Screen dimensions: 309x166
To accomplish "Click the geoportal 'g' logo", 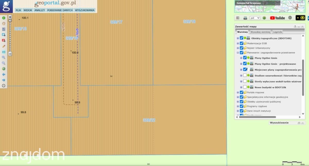I will (6, 6).
